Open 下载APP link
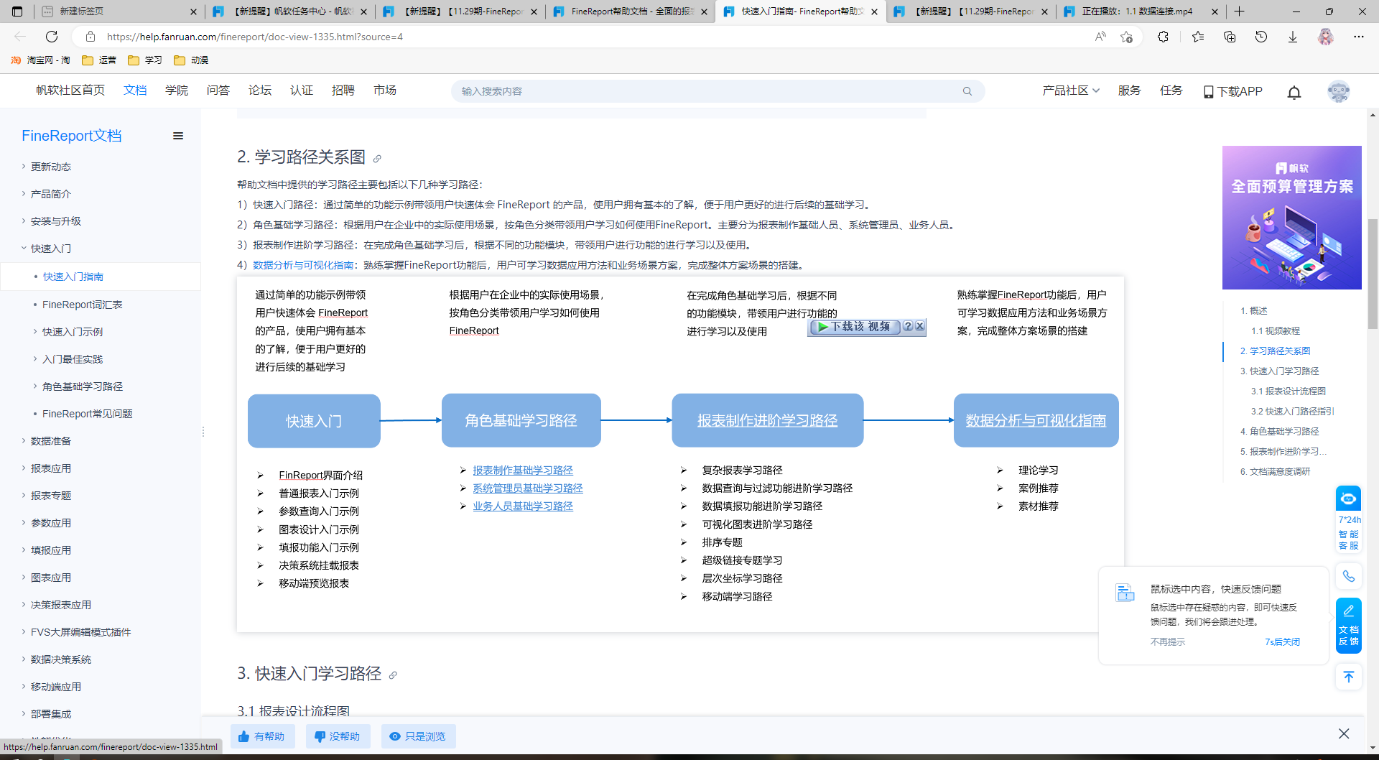 [1233, 91]
